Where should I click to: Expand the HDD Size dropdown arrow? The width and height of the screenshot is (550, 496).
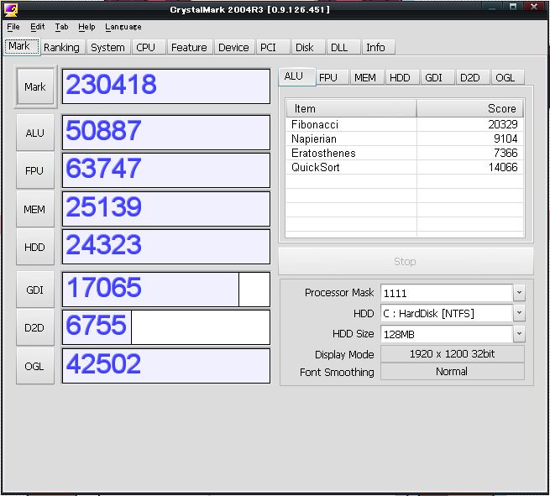(x=519, y=334)
